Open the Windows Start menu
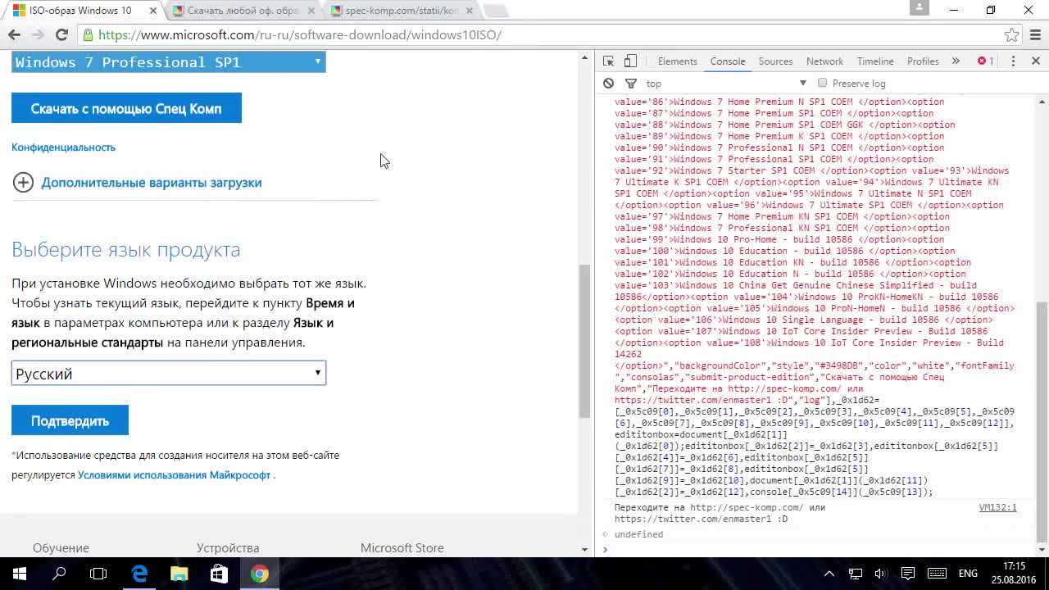Screen dimensions: 1049x590 [x=20, y=574]
